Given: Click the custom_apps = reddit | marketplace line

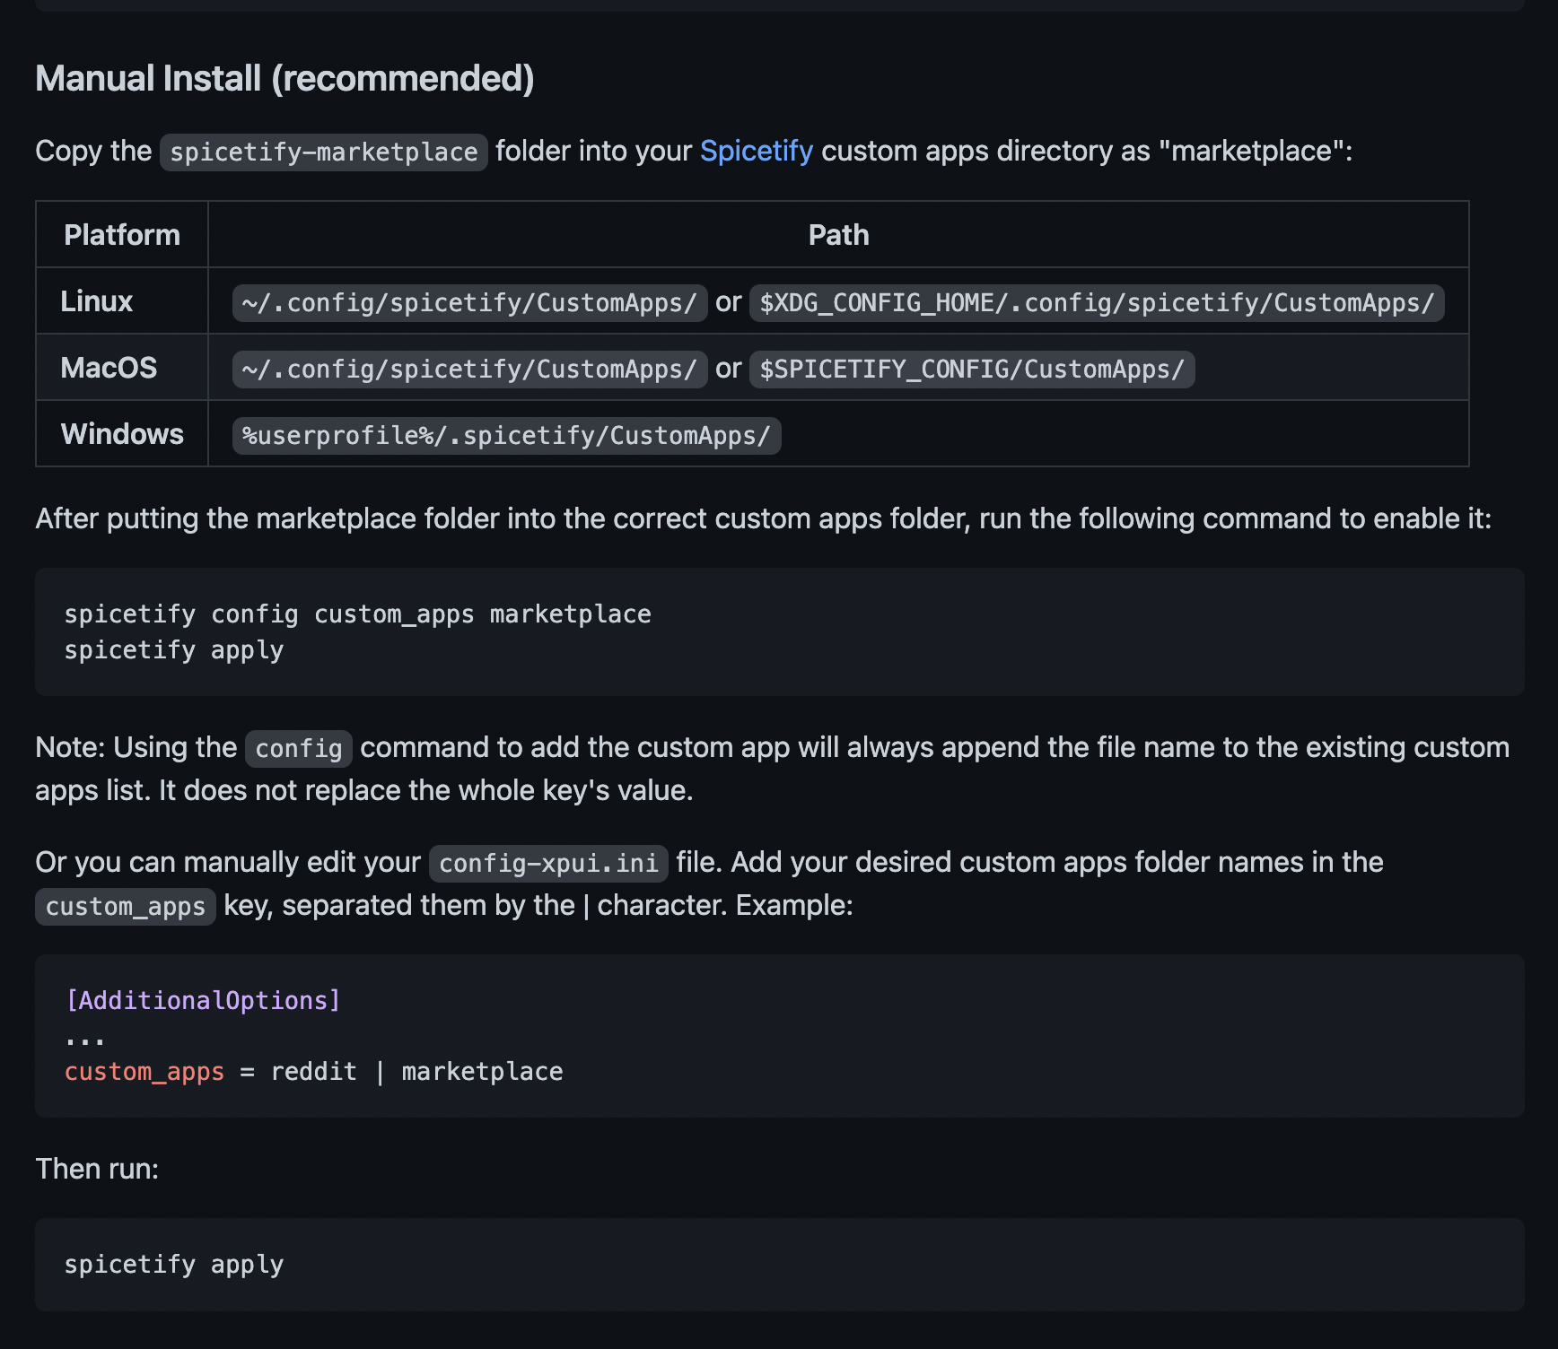Looking at the screenshot, I should 313,1071.
